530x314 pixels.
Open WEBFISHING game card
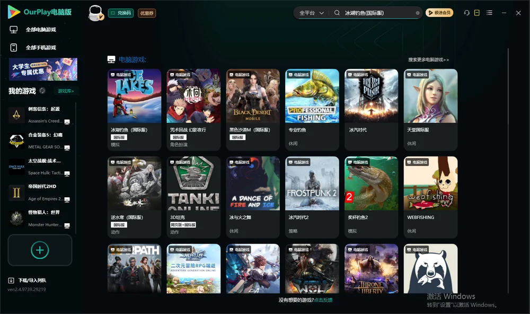pos(430,197)
